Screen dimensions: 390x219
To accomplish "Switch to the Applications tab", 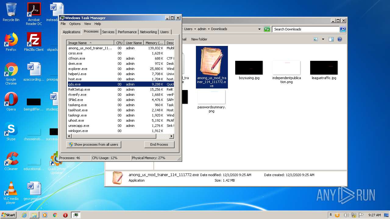I will point(72,32).
